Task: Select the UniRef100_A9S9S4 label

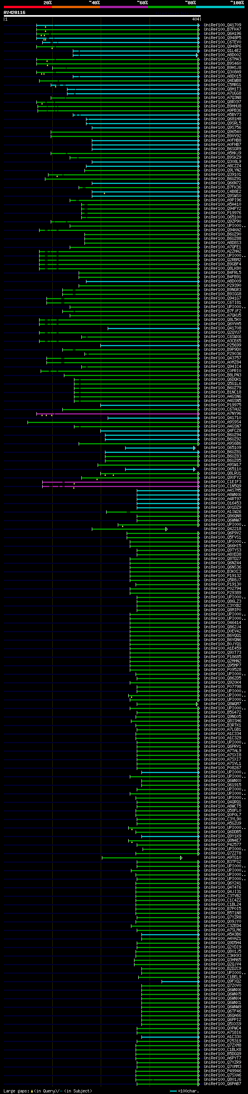Action: click(222, 422)
